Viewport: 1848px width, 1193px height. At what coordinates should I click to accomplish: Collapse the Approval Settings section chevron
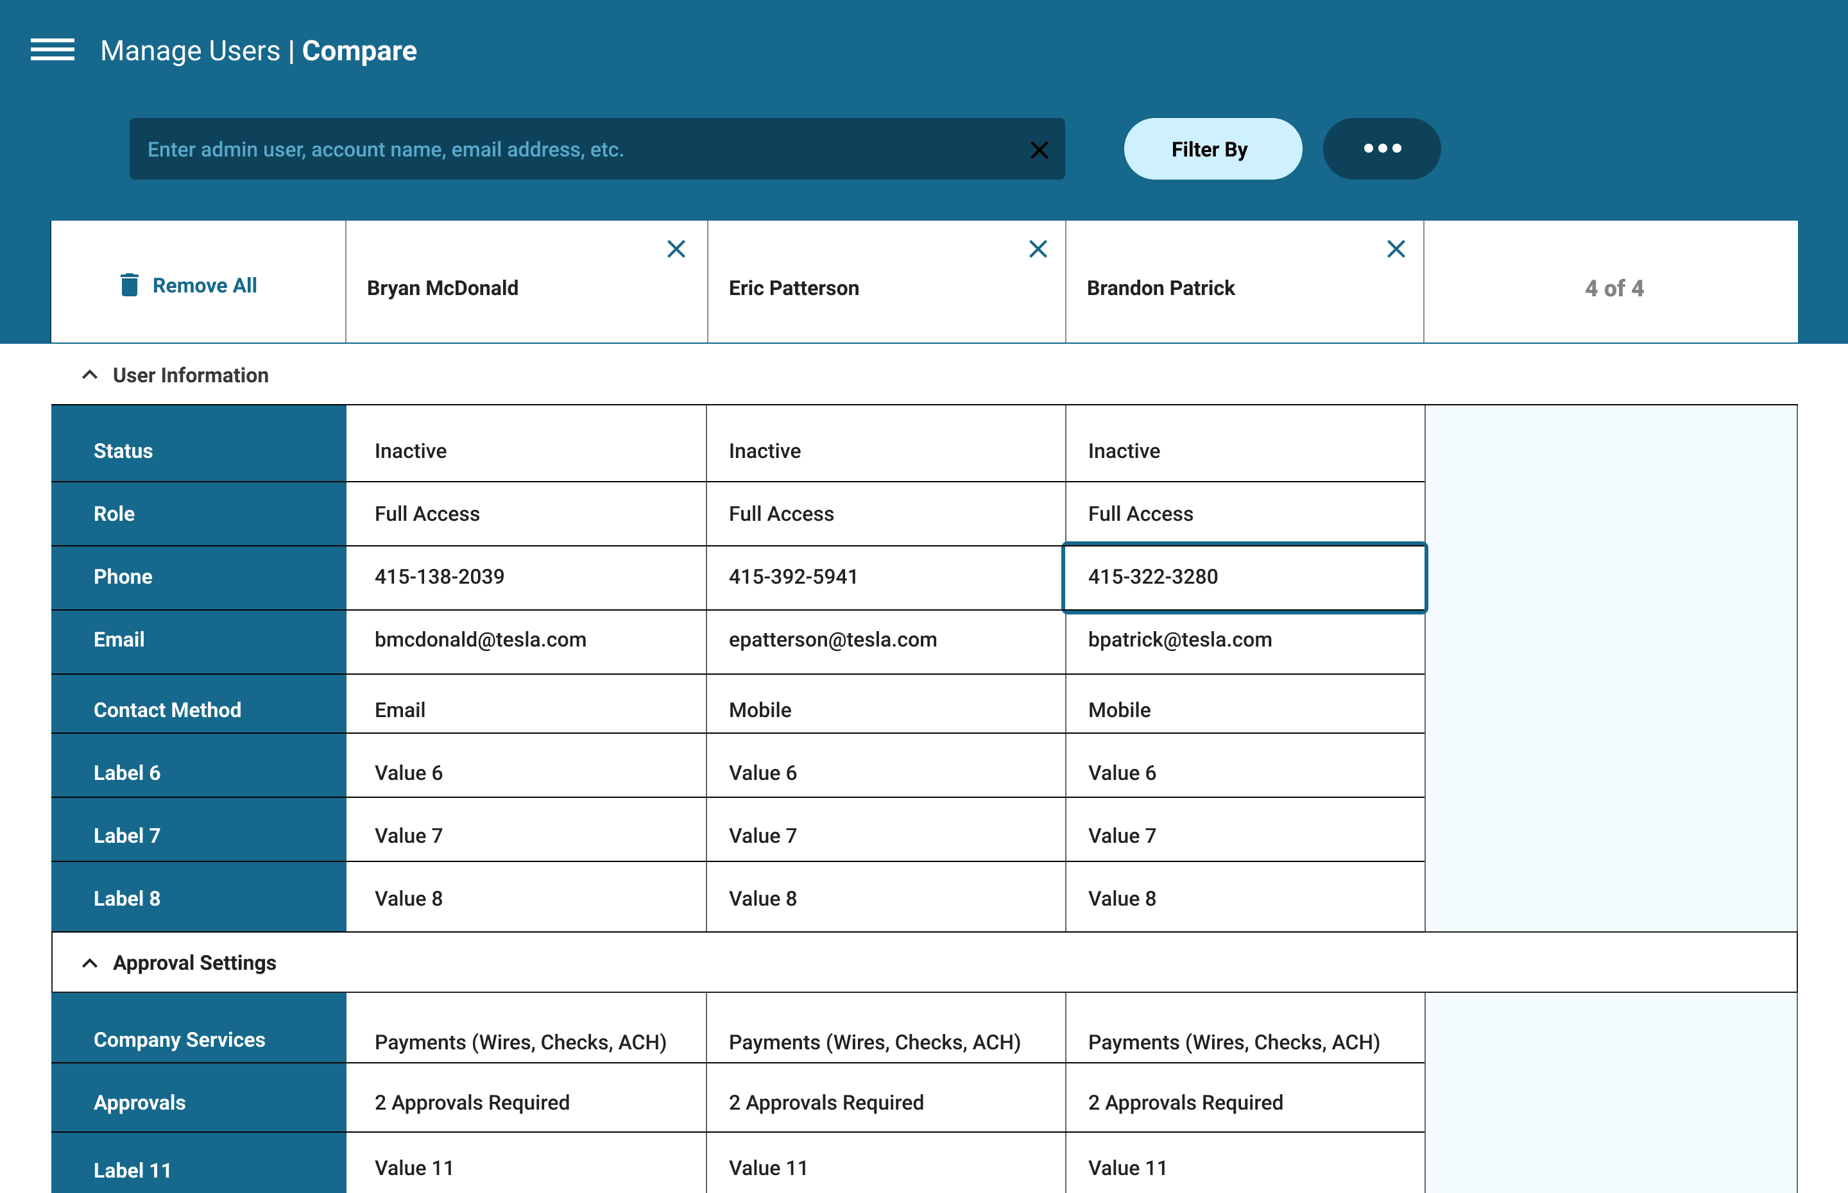point(90,963)
